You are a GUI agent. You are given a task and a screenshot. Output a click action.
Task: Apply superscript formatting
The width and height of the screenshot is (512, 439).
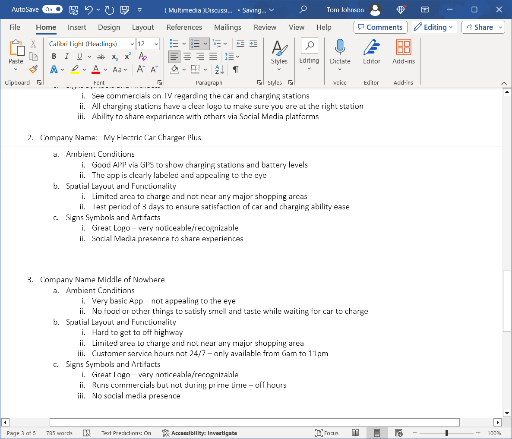(128, 57)
